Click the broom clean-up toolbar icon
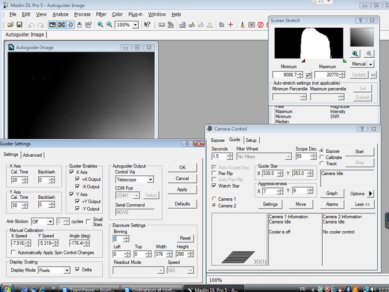 click(242, 25)
